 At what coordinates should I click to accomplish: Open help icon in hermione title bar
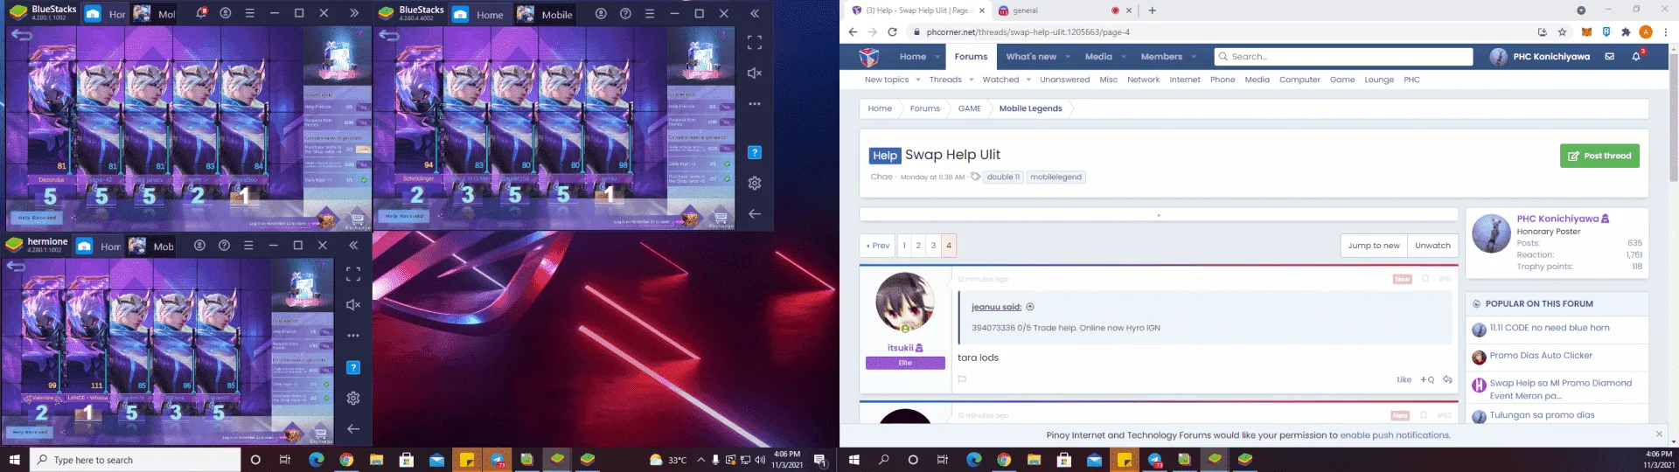pyautogui.click(x=224, y=246)
